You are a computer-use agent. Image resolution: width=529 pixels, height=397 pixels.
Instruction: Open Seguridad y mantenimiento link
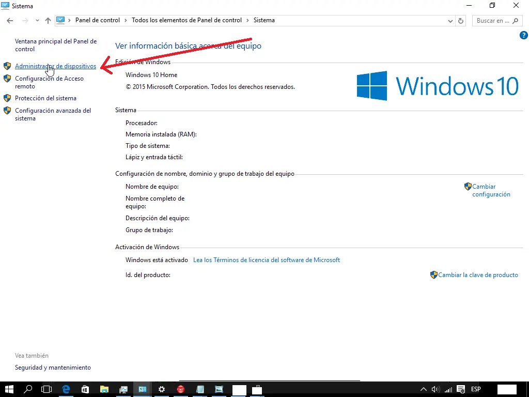(x=53, y=368)
